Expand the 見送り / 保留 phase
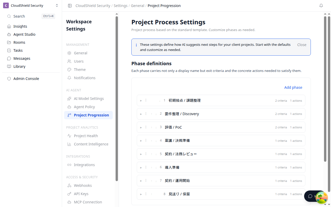Viewport: 331px width, 207px height. point(141,194)
